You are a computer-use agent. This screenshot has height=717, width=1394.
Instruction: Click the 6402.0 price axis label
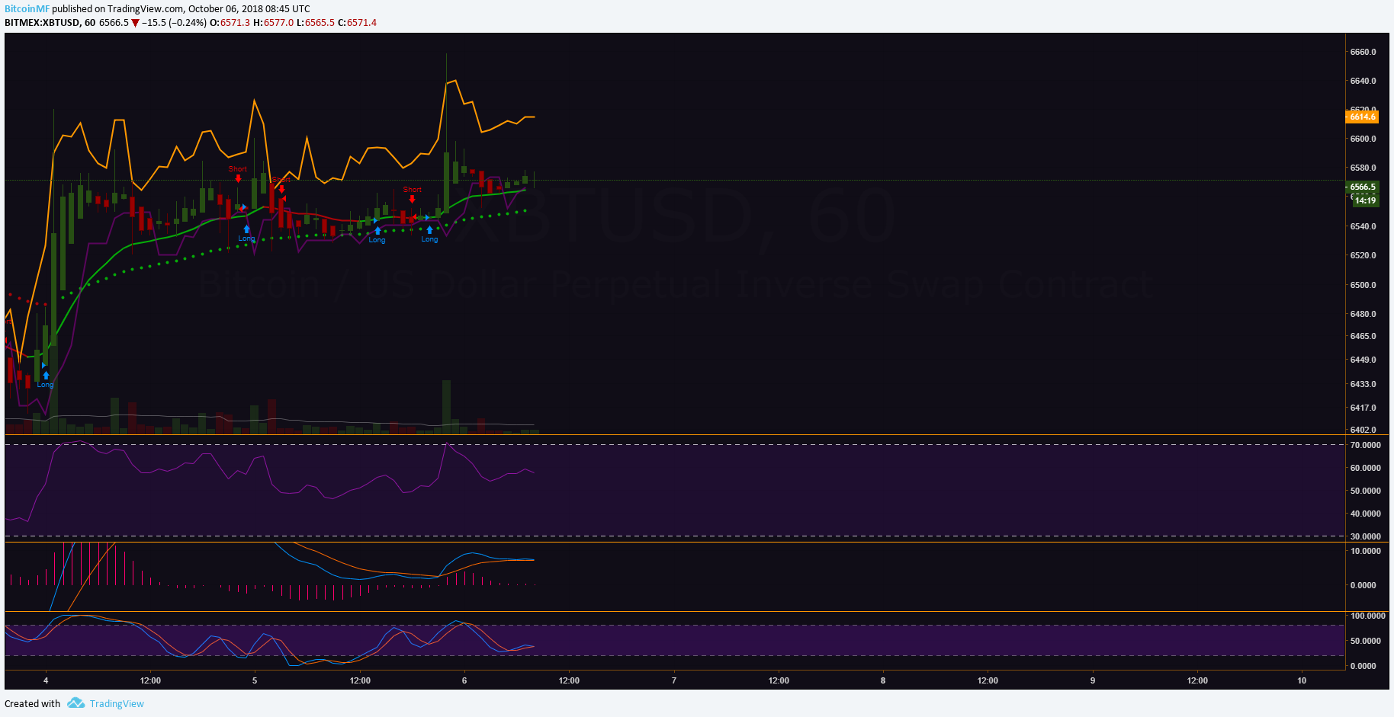pyautogui.click(x=1363, y=430)
